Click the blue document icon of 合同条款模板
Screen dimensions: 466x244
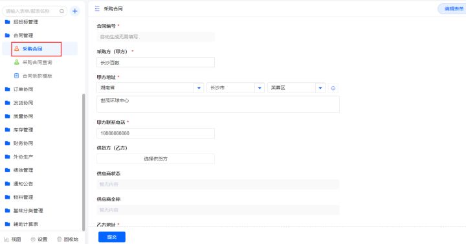(x=17, y=76)
